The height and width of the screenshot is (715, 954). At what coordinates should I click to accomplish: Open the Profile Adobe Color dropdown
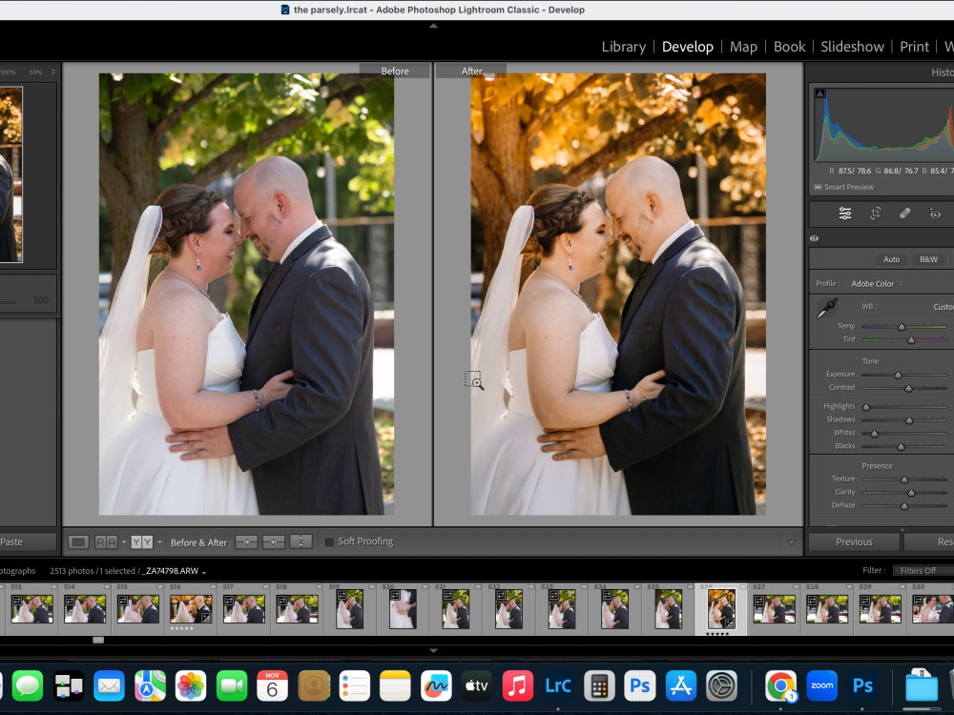[x=877, y=284]
